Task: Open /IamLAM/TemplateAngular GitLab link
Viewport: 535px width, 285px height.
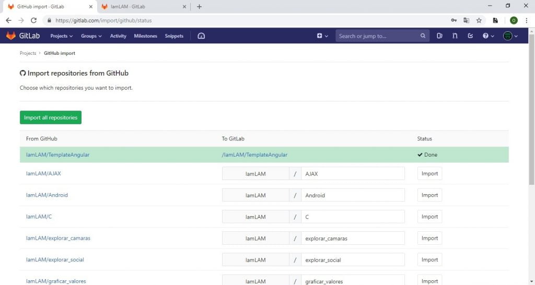Action: coord(254,155)
